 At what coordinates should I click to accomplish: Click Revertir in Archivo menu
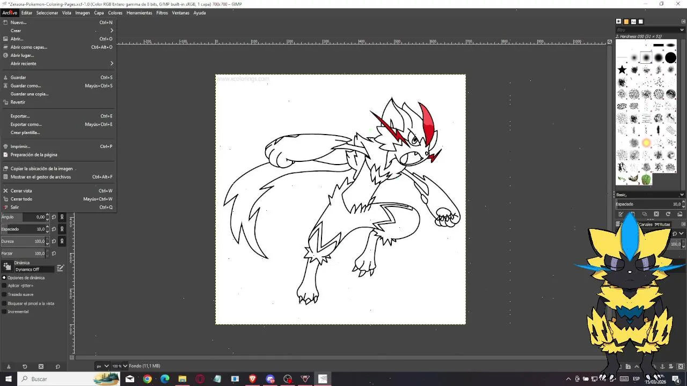pyautogui.click(x=59, y=102)
